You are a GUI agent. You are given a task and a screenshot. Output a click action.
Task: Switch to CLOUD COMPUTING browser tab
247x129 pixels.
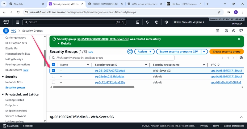(105, 4)
